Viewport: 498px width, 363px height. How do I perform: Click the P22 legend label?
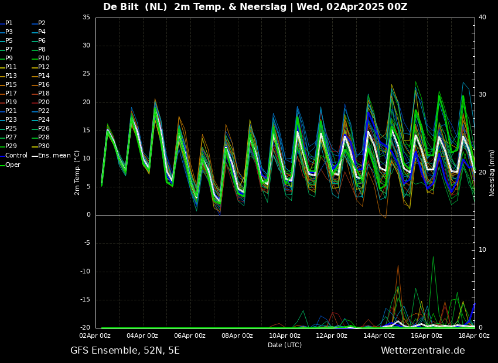41,111
